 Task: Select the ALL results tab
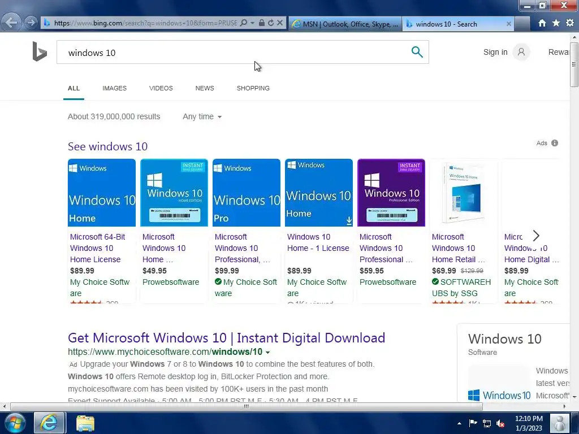[x=74, y=88]
